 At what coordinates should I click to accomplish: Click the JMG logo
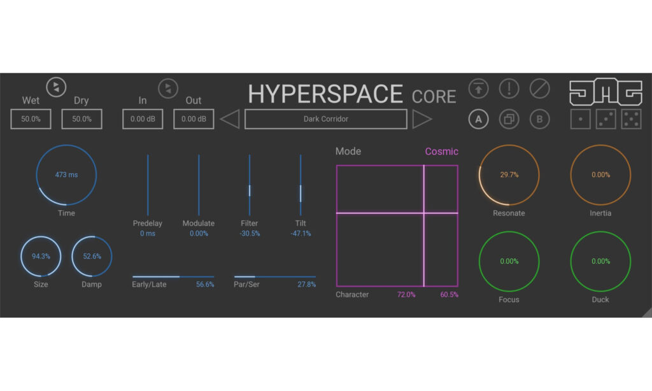click(606, 92)
